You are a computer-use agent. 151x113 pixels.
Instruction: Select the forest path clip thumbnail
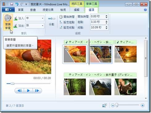click(x=75, y=87)
